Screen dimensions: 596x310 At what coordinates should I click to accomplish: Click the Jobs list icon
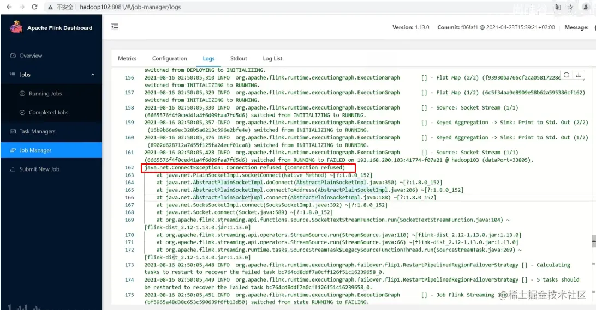click(13, 75)
